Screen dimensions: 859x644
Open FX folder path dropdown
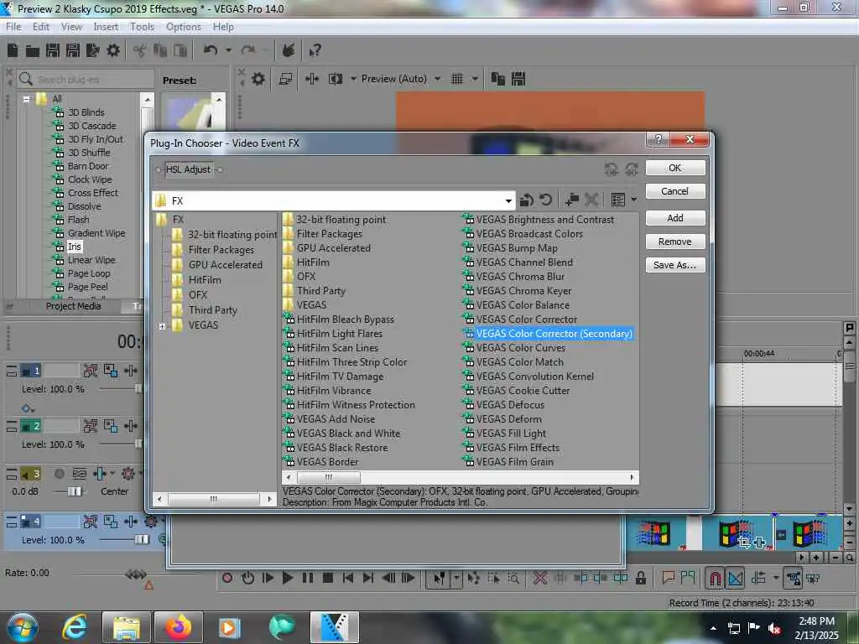tap(508, 201)
